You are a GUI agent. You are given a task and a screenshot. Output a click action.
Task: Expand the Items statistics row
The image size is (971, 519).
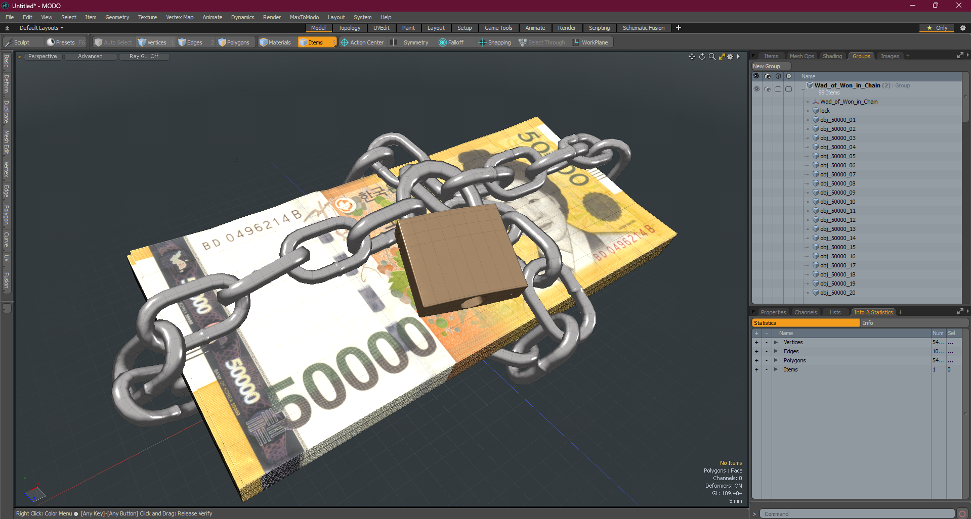click(x=776, y=369)
